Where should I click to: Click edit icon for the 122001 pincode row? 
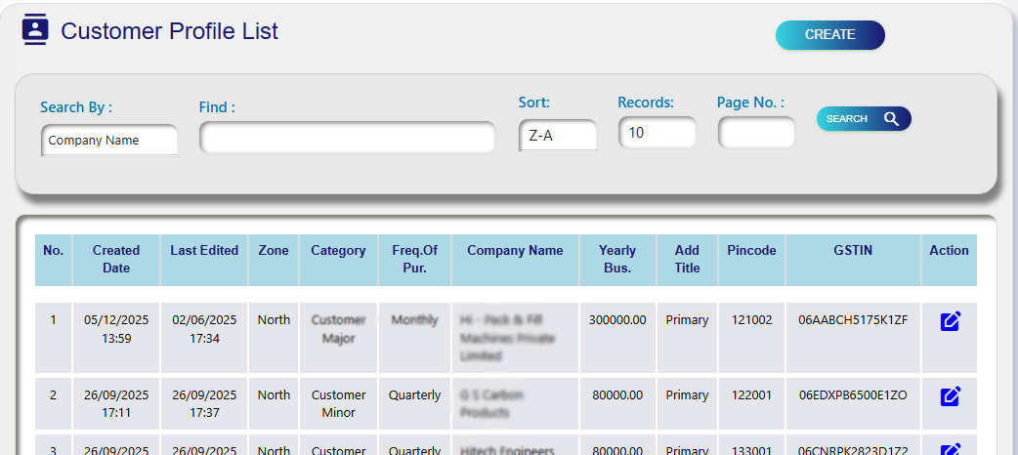(x=949, y=396)
